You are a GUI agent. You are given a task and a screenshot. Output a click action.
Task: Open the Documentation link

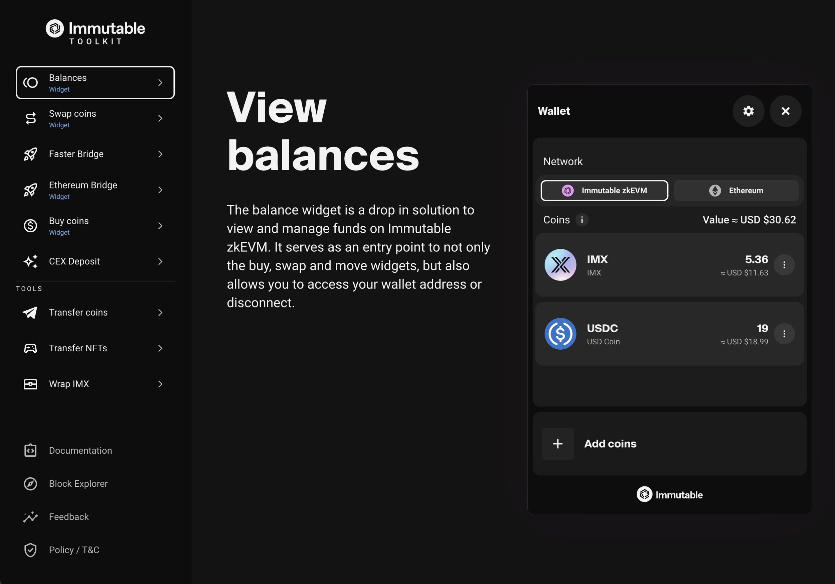click(x=80, y=450)
